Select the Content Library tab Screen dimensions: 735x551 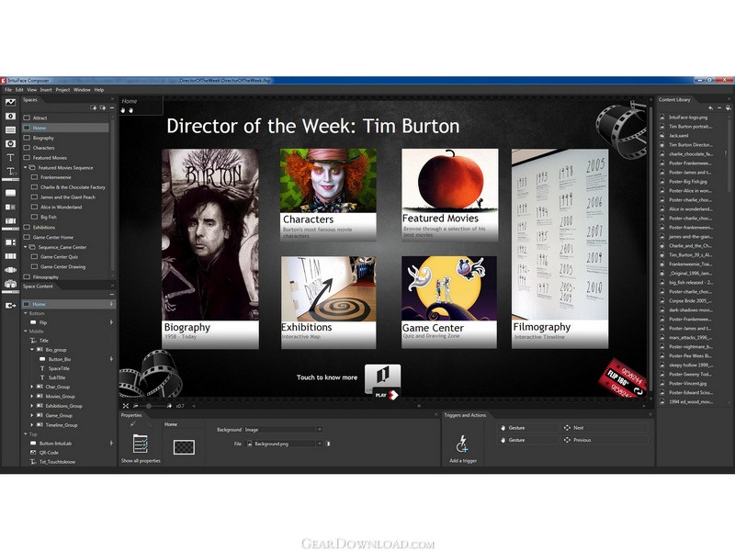(x=674, y=99)
